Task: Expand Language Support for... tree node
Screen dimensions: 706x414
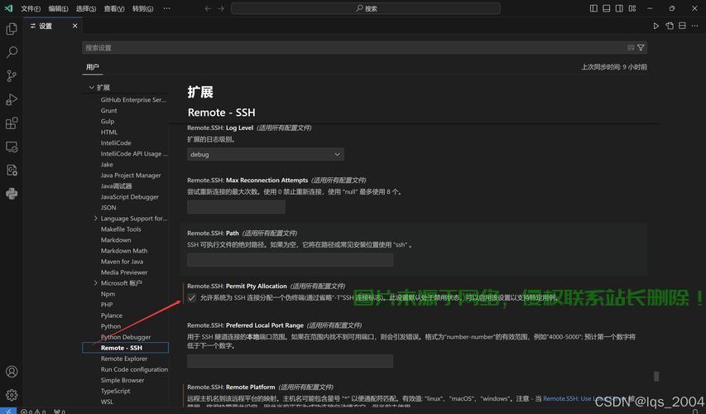Action: 96,219
